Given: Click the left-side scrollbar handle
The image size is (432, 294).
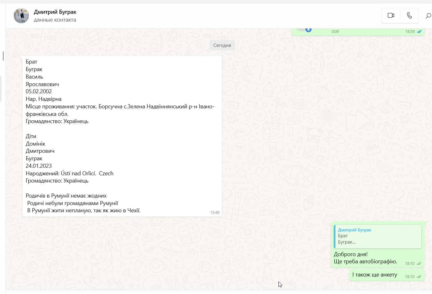Looking at the screenshot, I should click(x=3, y=56).
